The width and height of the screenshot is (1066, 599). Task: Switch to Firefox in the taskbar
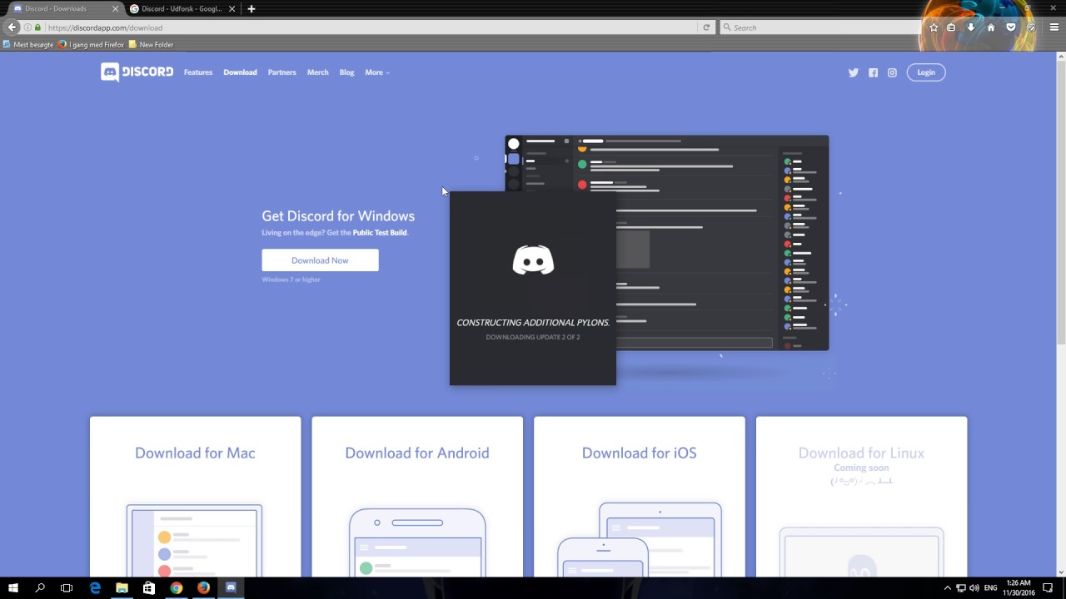pos(203,587)
